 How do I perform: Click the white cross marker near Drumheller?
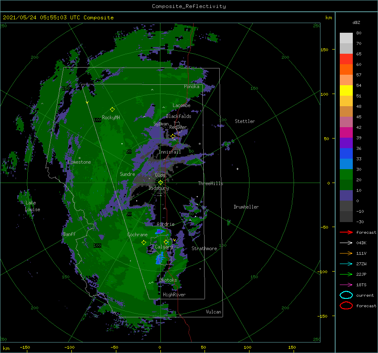(x=237, y=169)
